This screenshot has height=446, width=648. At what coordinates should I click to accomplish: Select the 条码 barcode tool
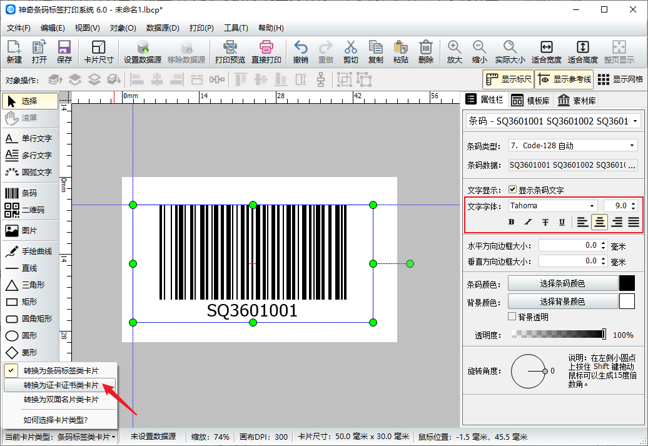[x=30, y=193]
